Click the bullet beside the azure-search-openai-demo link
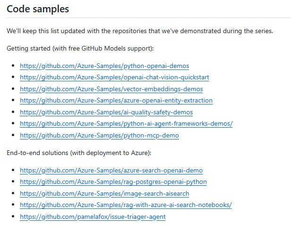Viewport: 291px width, 225px height. tap(12, 171)
